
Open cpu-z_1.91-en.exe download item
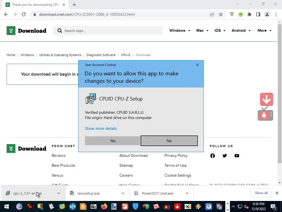pyautogui.click(x=28, y=193)
